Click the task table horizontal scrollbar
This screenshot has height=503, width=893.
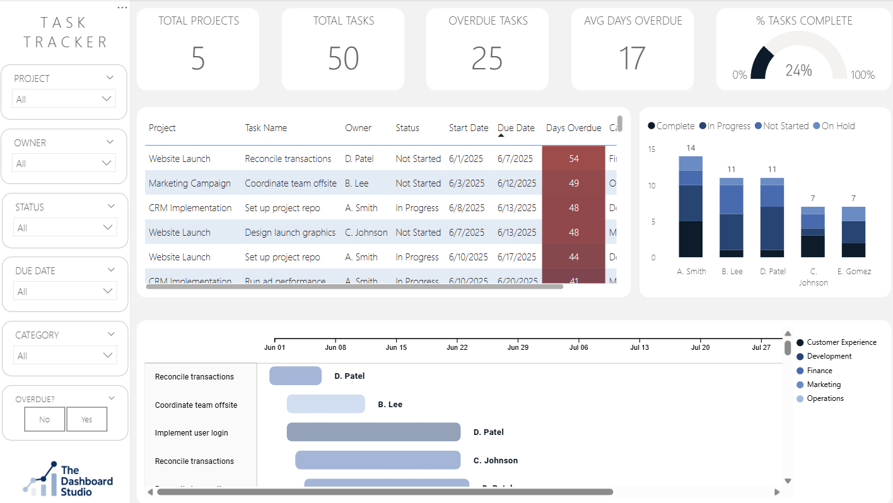[x=354, y=286]
